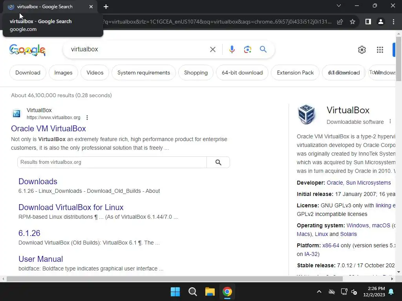The width and height of the screenshot is (402, 301).
Task: Click the muted volume tray icon
Action: 354,292
